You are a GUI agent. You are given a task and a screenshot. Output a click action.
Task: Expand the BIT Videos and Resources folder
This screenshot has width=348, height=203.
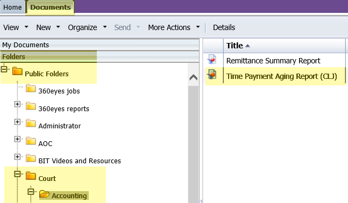[x=17, y=157]
